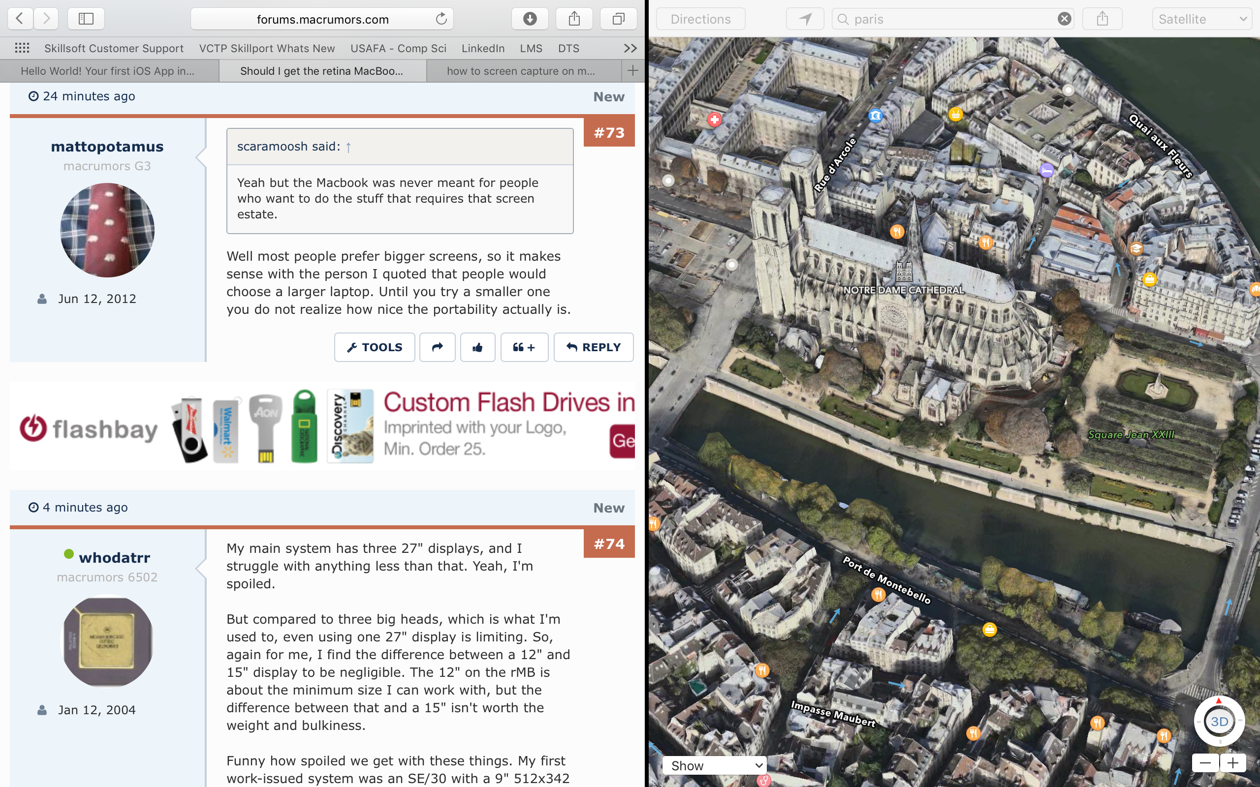Select yellow shopping basket marker at top
The height and width of the screenshot is (787, 1260).
[x=955, y=114]
